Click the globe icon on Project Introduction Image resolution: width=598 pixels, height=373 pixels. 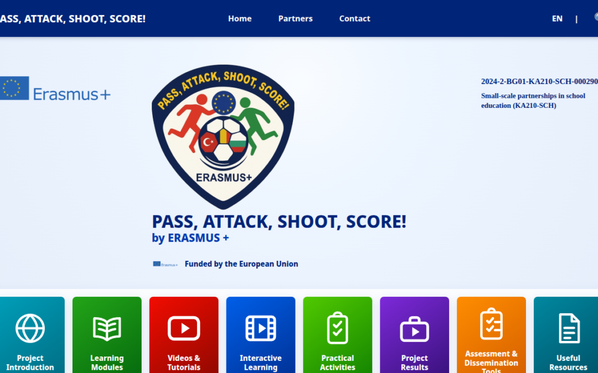point(30,328)
